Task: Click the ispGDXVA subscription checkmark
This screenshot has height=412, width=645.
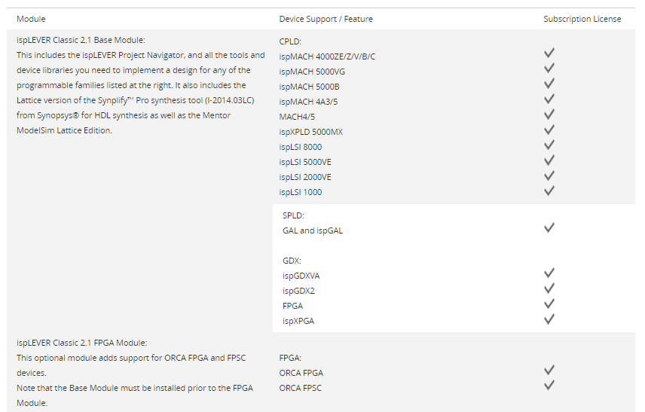Action: 549,273
